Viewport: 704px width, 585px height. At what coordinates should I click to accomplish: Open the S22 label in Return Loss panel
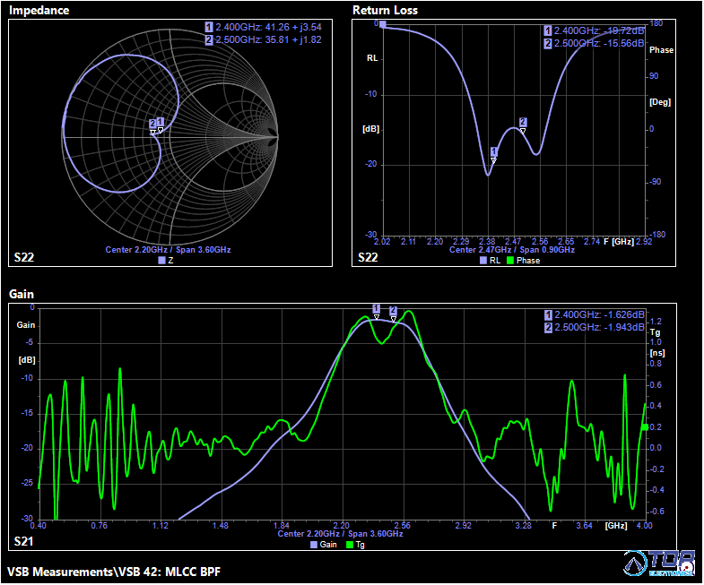pos(368,258)
